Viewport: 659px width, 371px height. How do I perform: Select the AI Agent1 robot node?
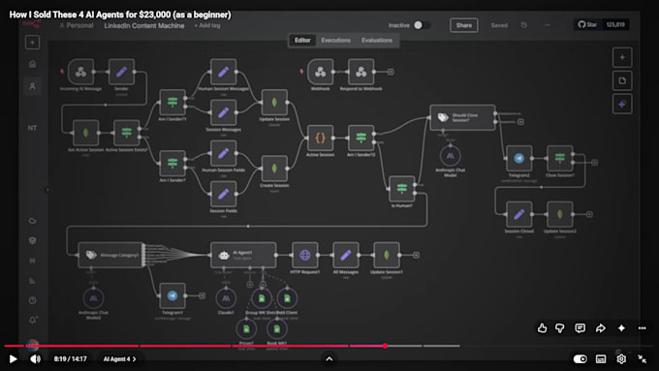243,255
